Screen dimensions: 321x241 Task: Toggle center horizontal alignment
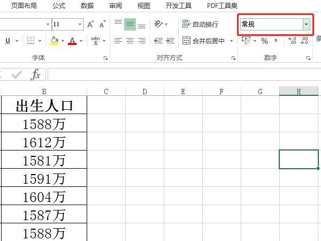(x=129, y=41)
